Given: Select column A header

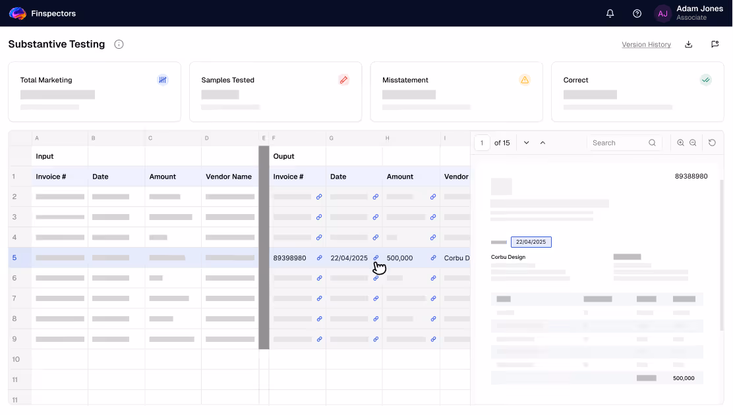Looking at the screenshot, I should point(60,138).
